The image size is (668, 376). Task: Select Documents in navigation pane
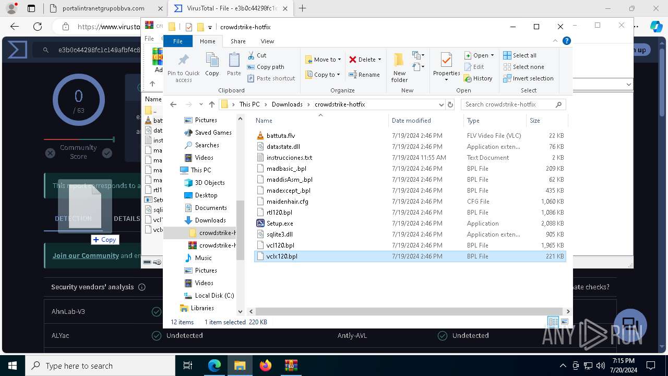(x=211, y=207)
